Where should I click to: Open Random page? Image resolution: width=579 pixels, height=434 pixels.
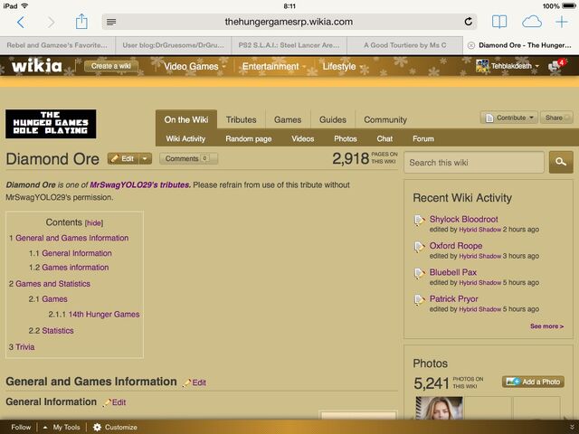click(249, 138)
